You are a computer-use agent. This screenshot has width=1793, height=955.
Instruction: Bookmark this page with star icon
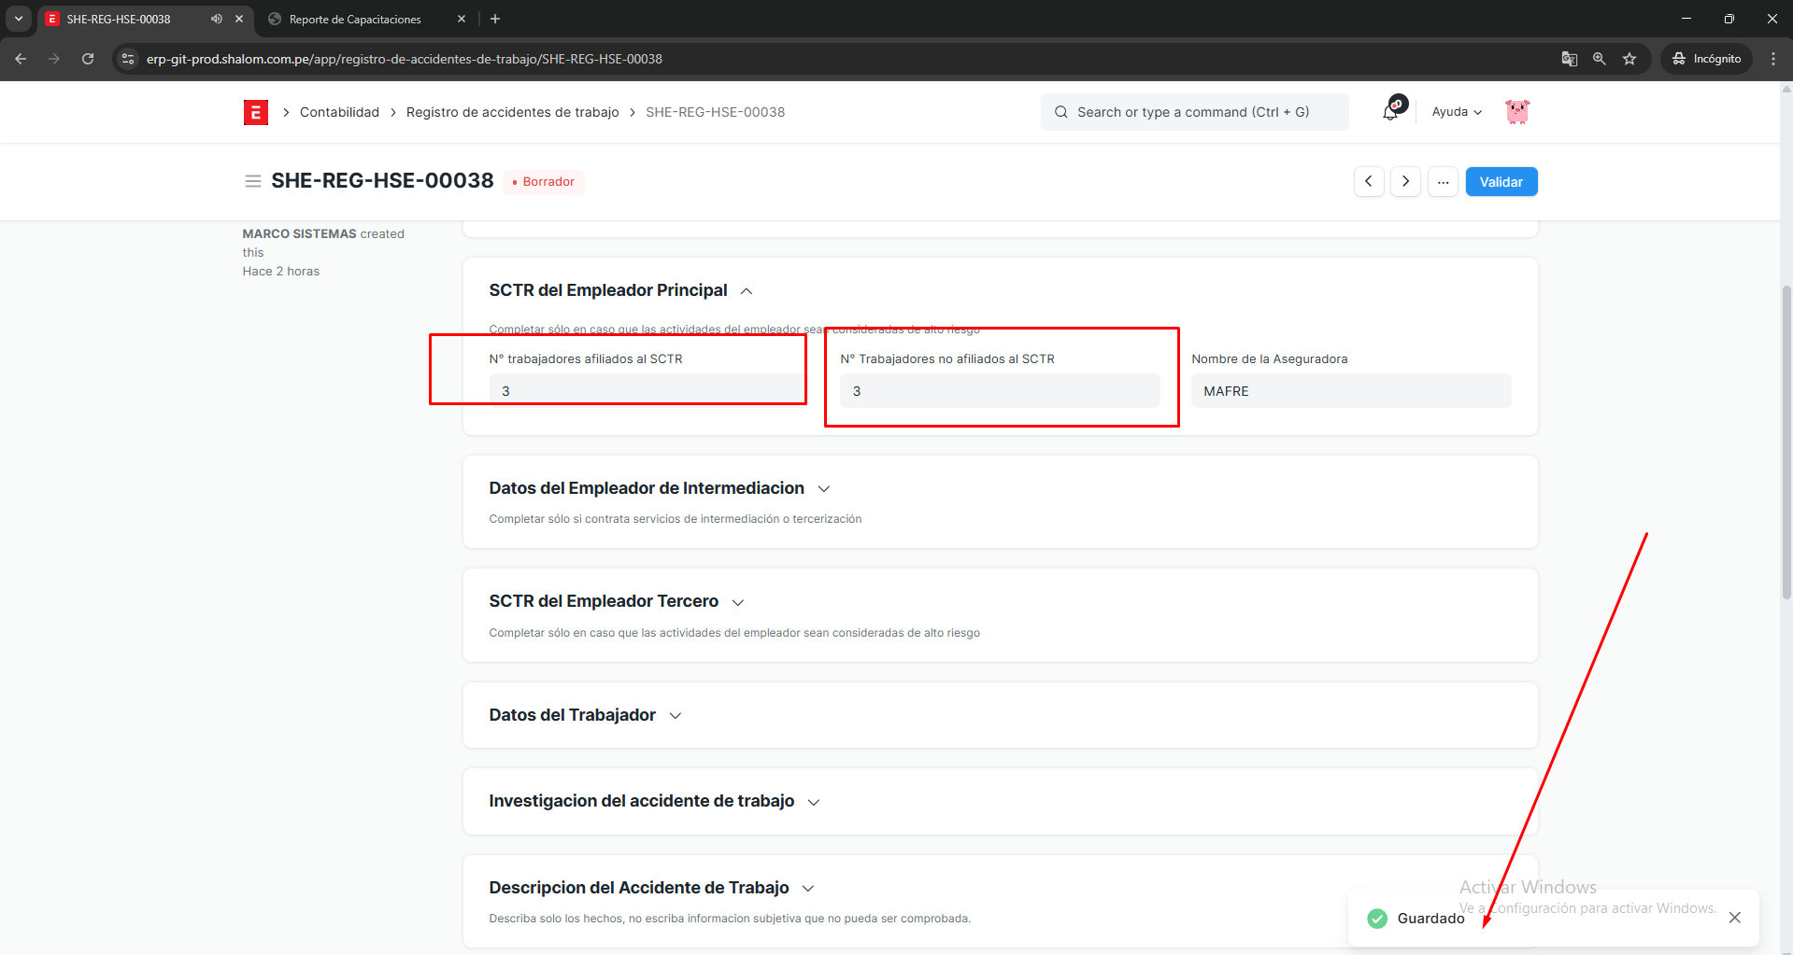(1629, 59)
